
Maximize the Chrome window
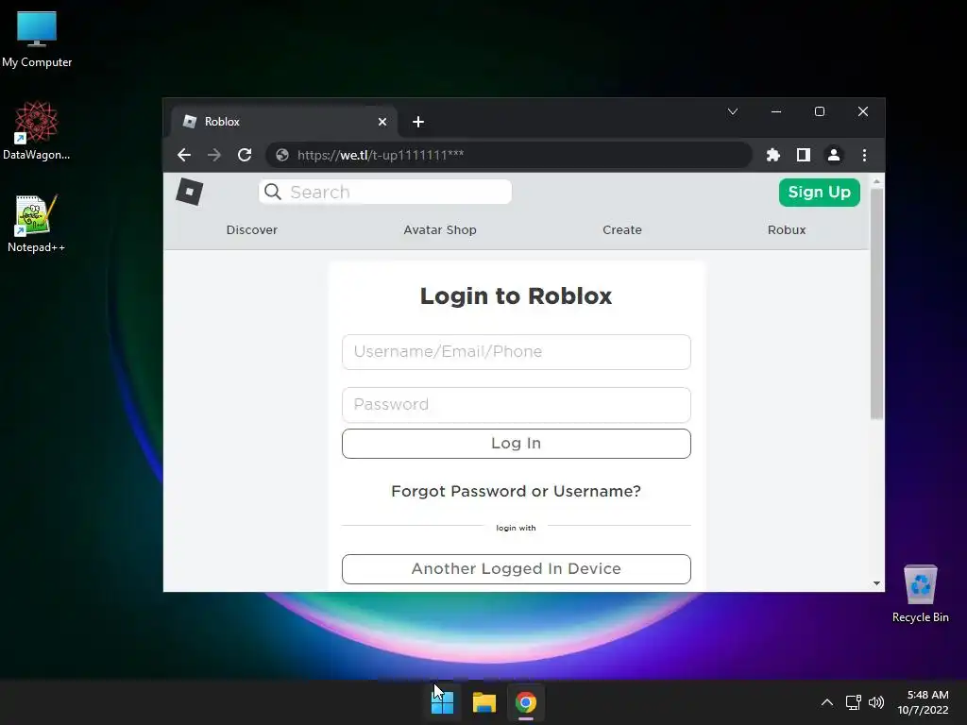pos(819,111)
